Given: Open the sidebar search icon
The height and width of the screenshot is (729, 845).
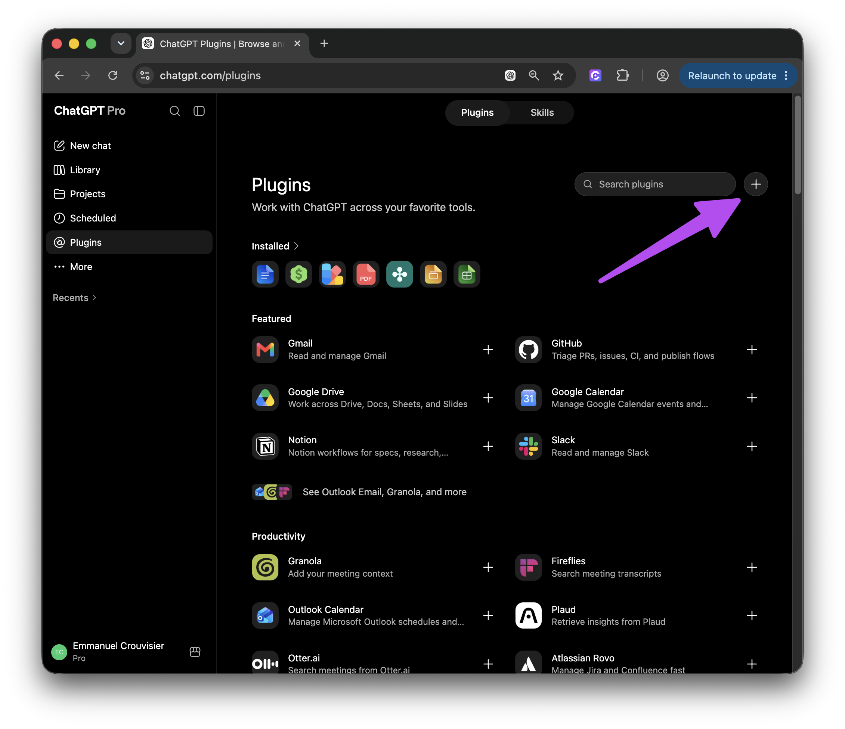Looking at the screenshot, I should click(174, 111).
